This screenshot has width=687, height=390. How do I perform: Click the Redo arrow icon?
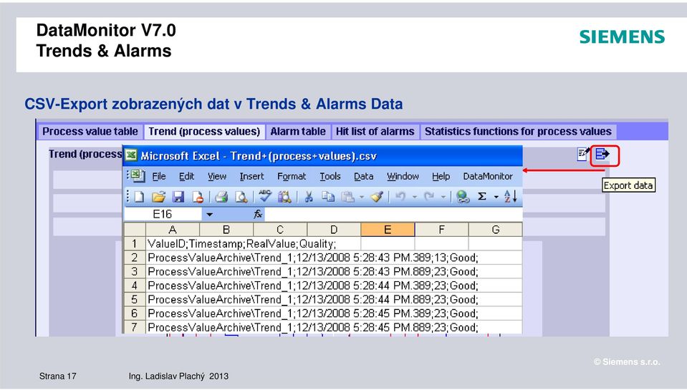point(429,197)
